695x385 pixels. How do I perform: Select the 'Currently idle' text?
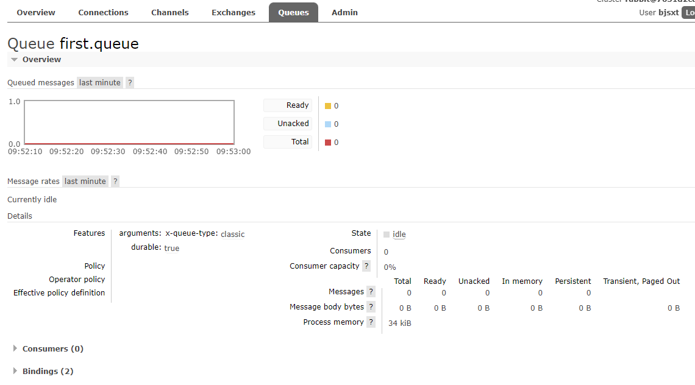pyautogui.click(x=32, y=199)
